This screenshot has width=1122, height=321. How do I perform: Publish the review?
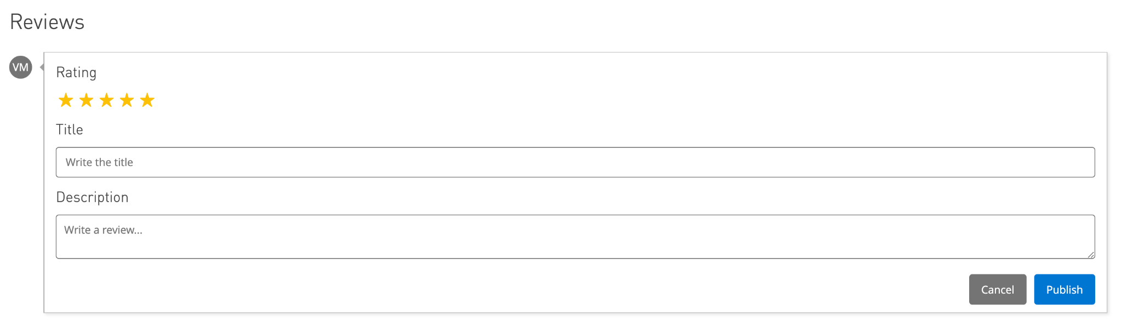(x=1064, y=289)
